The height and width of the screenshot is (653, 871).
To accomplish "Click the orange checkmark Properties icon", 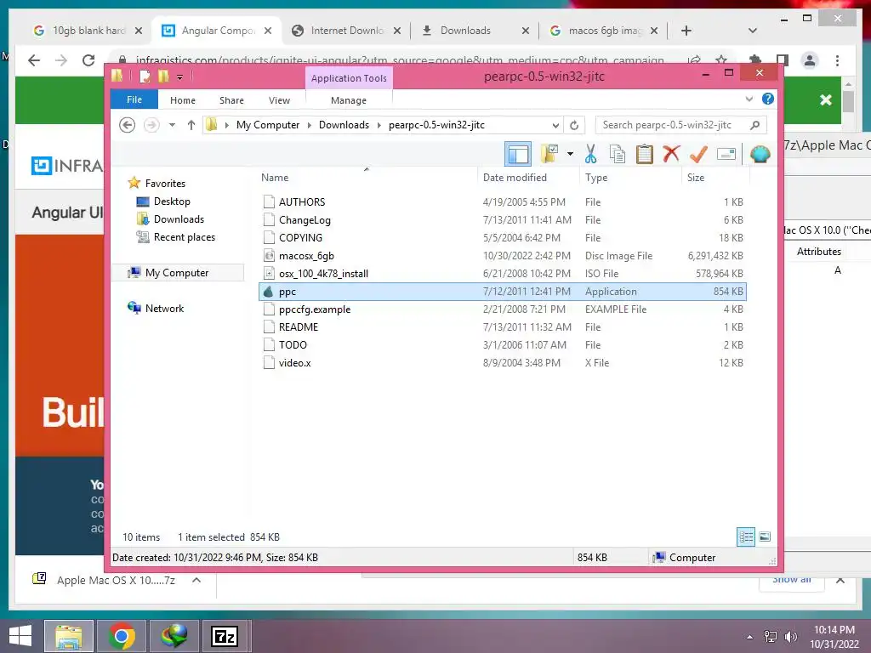I will pyautogui.click(x=698, y=154).
